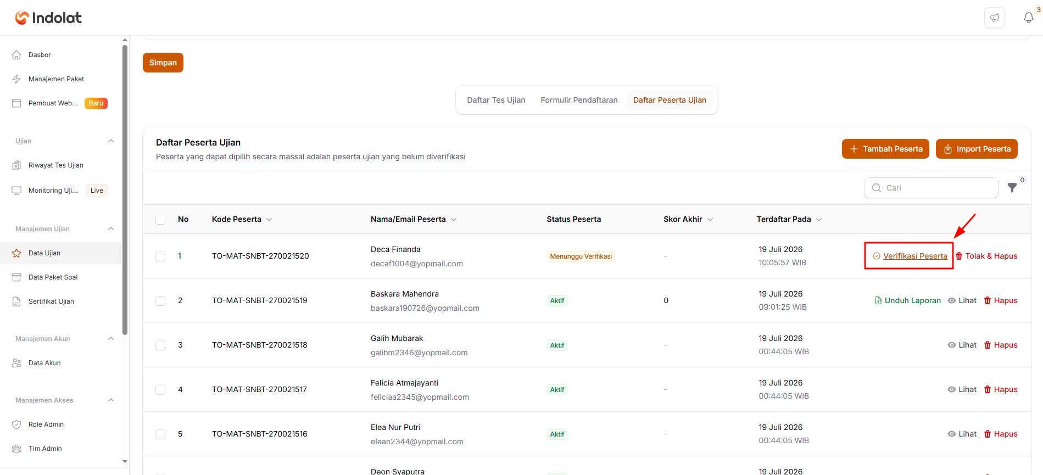Click the magnifier icon in search box

877,188
